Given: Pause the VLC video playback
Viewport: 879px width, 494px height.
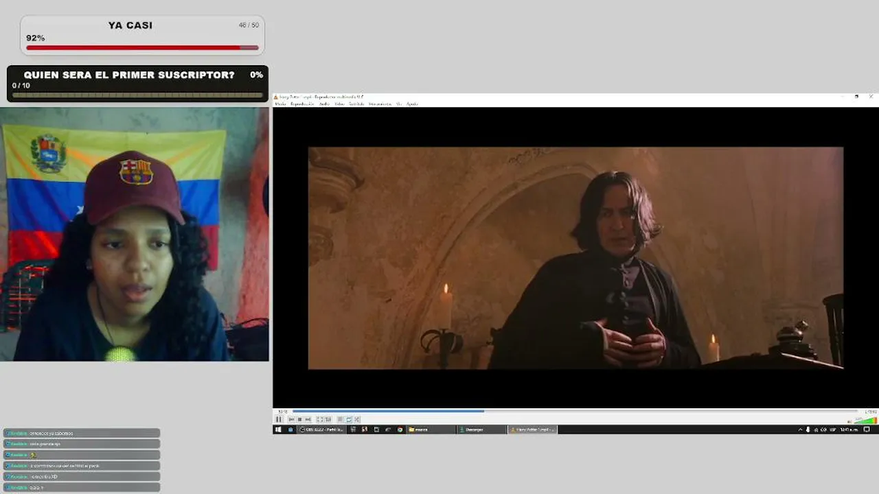Looking at the screenshot, I should 279,419.
